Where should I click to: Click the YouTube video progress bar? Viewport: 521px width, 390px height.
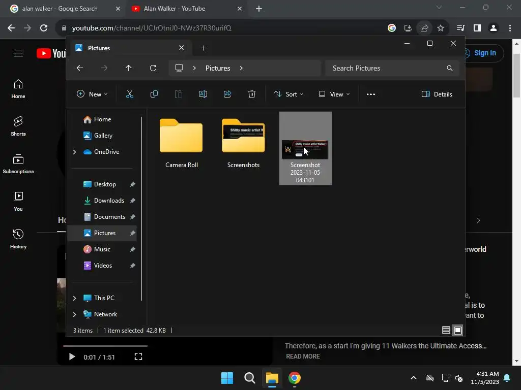coord(106,346)
